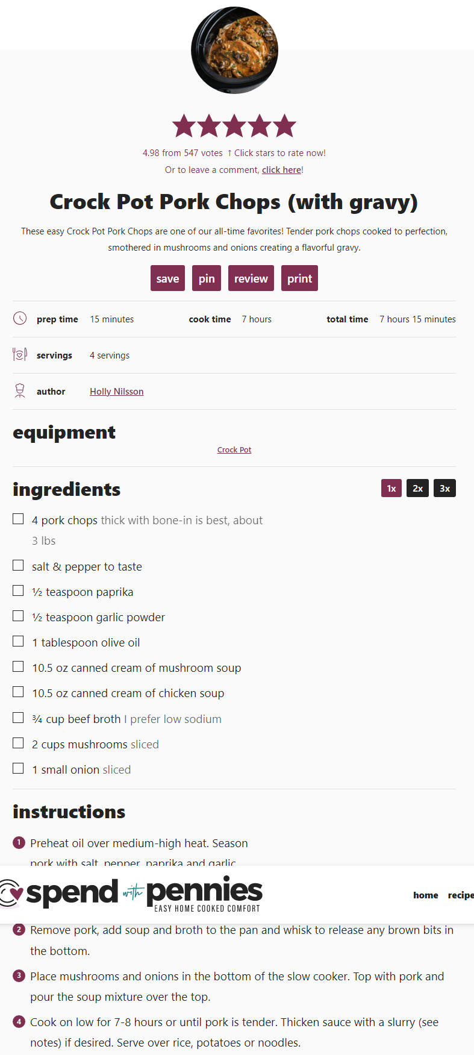Open the home menu item
474x1055 pixels.
pyautogui.click(x=426, y=895)
